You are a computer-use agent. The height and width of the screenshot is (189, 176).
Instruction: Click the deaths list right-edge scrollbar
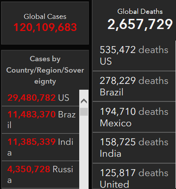(x=176, y=115)
